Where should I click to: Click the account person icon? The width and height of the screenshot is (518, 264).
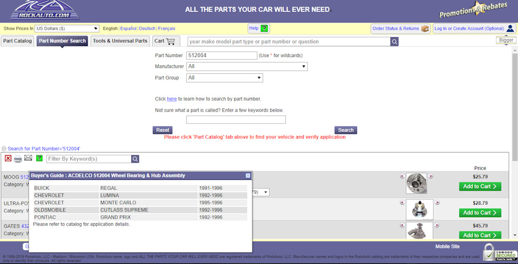point(510,29)
